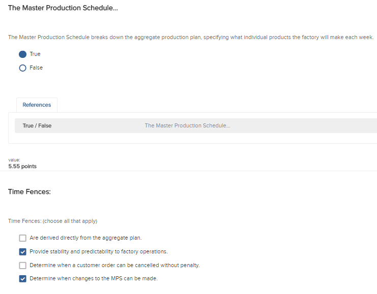Open the Master Production Schedule reference link
Image resolution: width=377 pixels, height=294 pixels.
pos(187,126)
